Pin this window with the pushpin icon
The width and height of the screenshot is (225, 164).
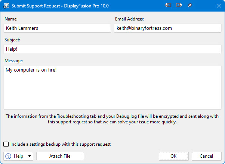tap(189, 6)
